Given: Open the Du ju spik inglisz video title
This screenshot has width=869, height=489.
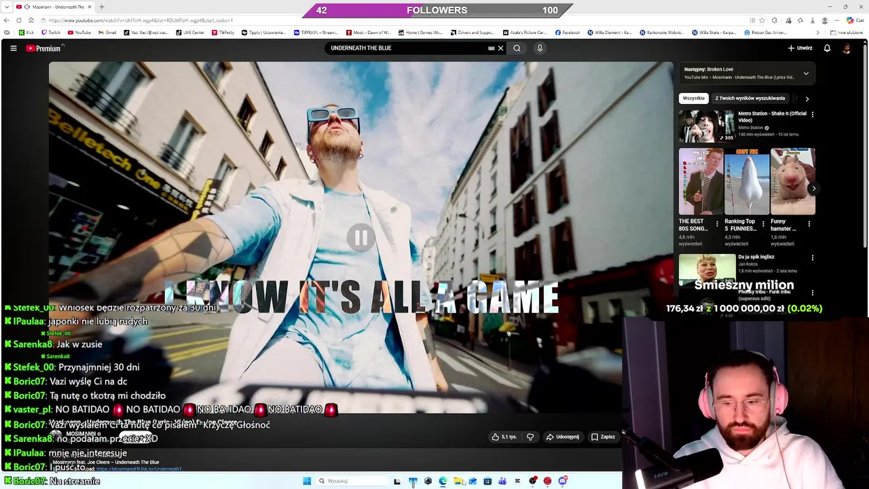Looking at the screenshot, I should (x=756, y=257).
